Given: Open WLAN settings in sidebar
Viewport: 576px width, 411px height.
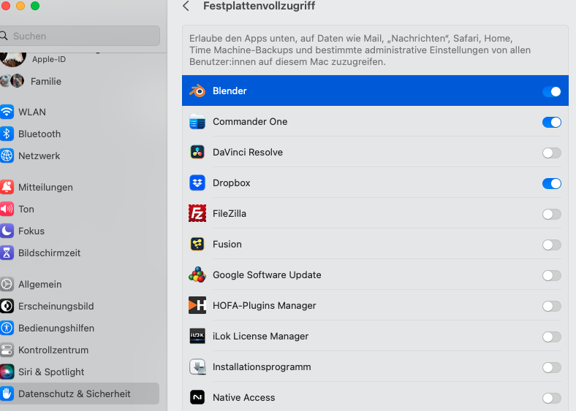Looking at the screenshot, I should pyautogui.click(x=32, y=112).
